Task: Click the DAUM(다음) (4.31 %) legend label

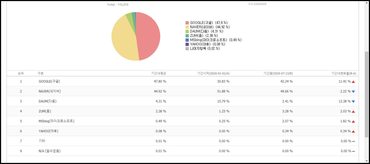Action: point(207,31)
